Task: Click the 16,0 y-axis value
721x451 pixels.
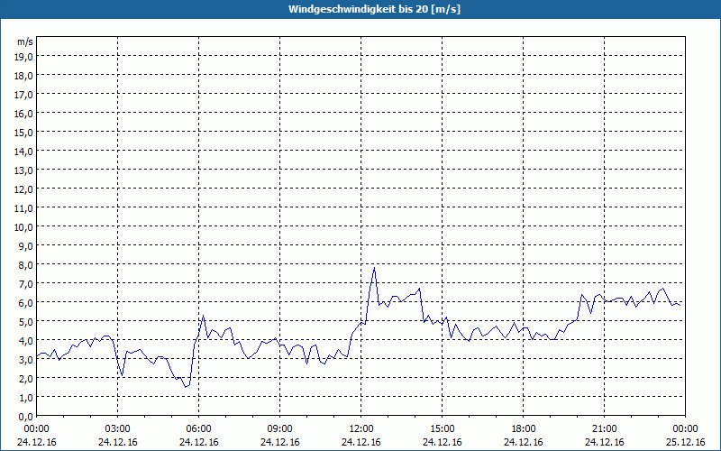Action: pyautogui.click(x=23, y=114)
